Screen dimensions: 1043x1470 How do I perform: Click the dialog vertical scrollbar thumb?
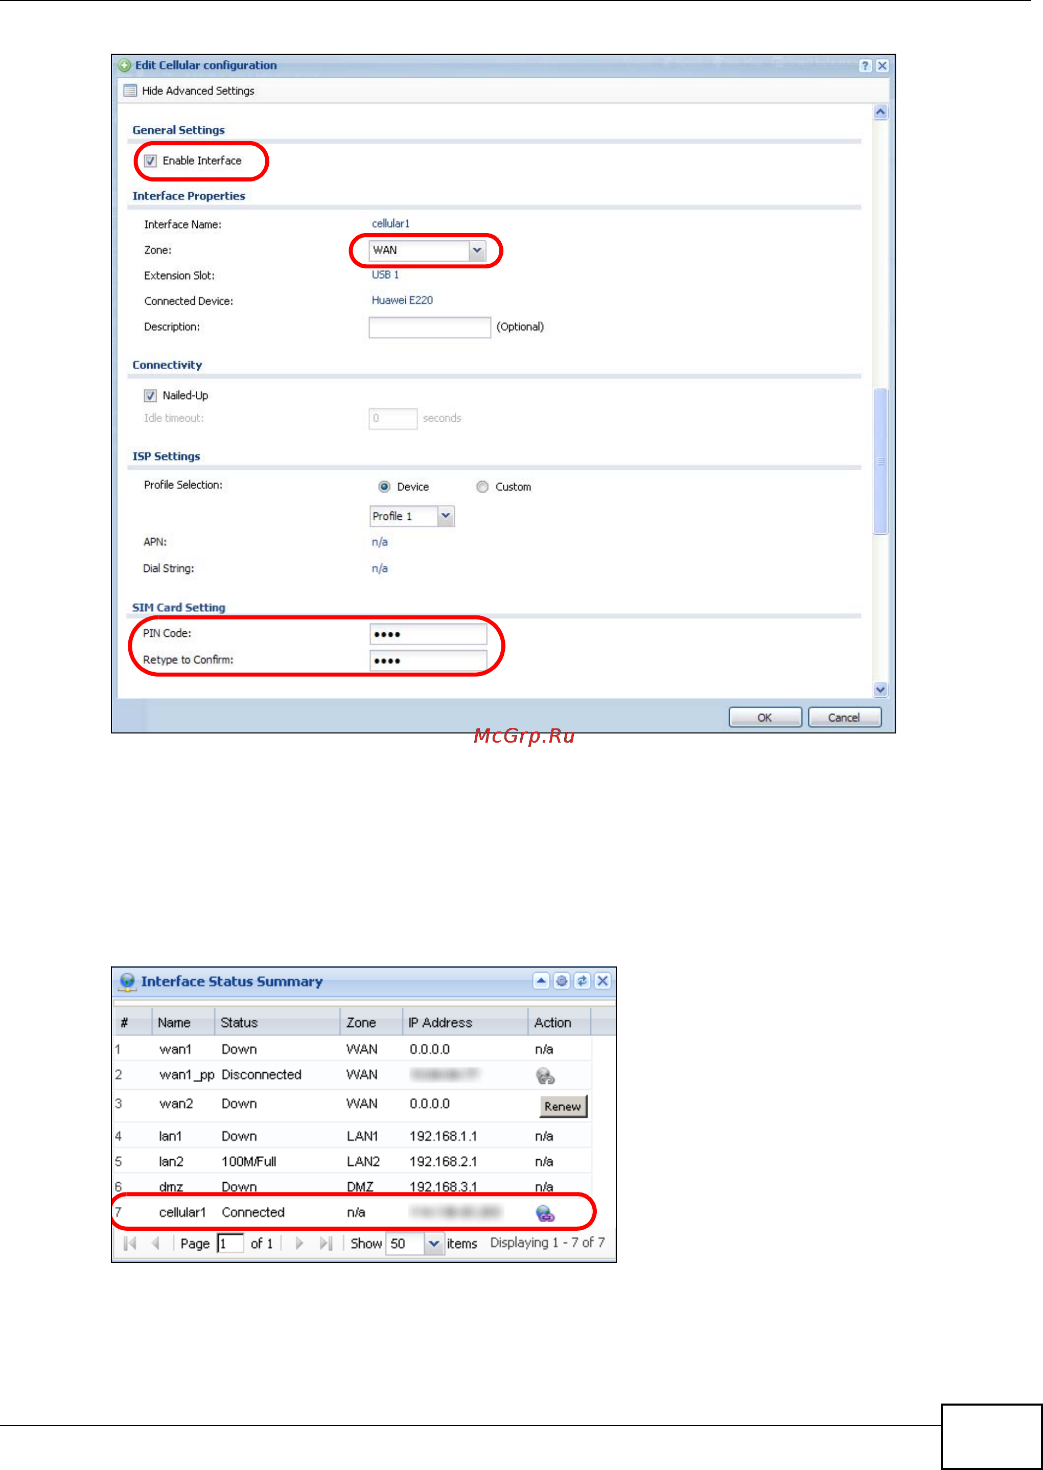[880, 461]
